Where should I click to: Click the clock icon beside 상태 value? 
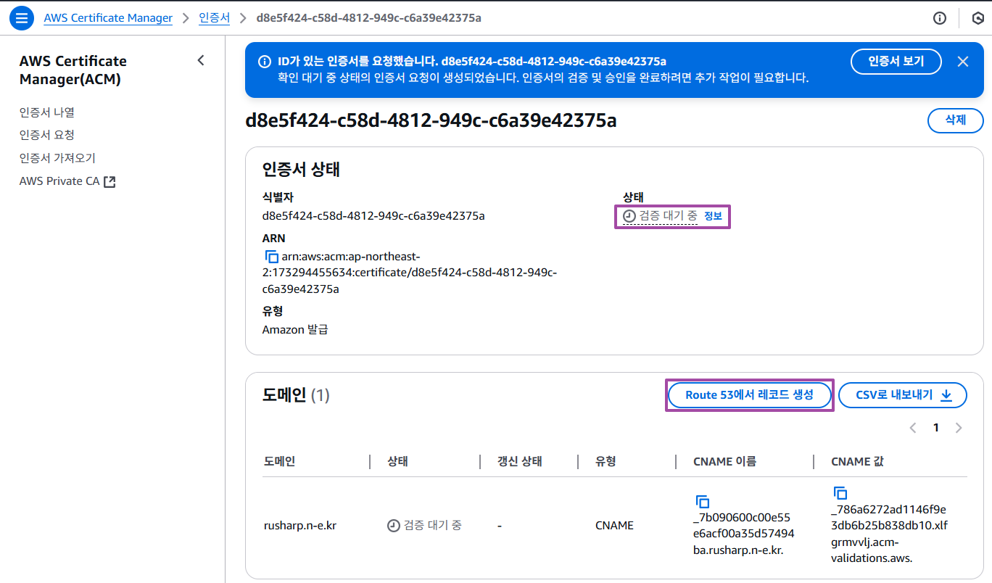click(629, 216)
